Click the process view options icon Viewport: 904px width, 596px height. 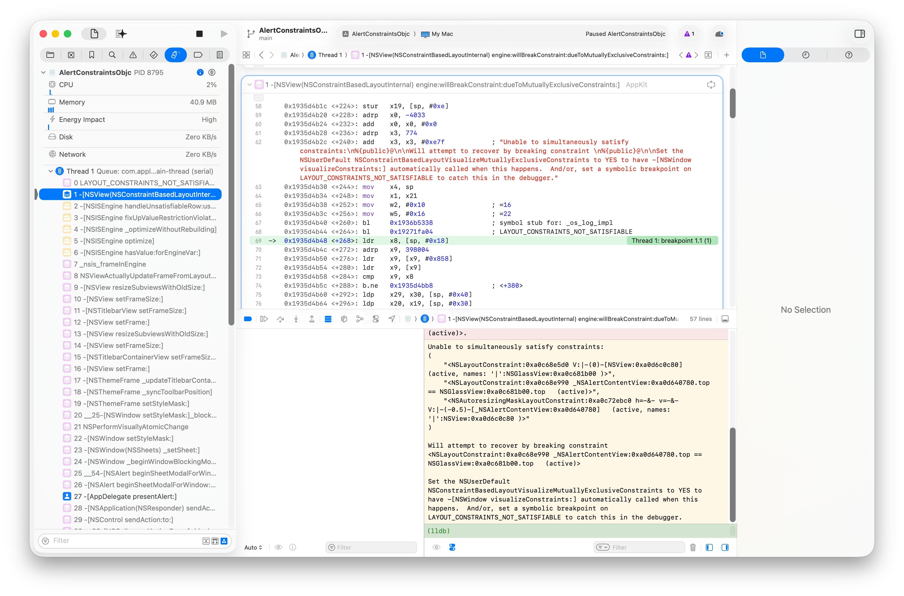(212, 72)
